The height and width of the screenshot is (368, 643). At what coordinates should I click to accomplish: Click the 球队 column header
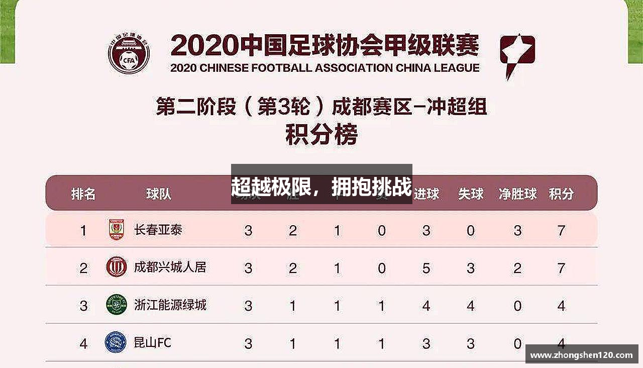(x=159, y=194)
